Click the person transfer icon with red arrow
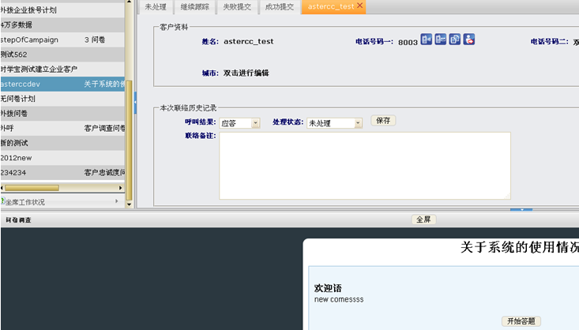This screenshot has width=579, height=330. pos(468,39)
